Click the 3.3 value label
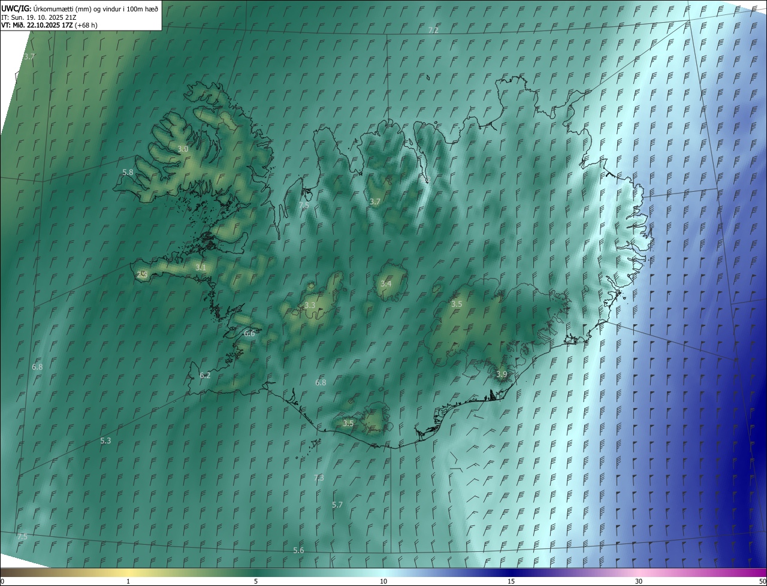 point(310,305)
